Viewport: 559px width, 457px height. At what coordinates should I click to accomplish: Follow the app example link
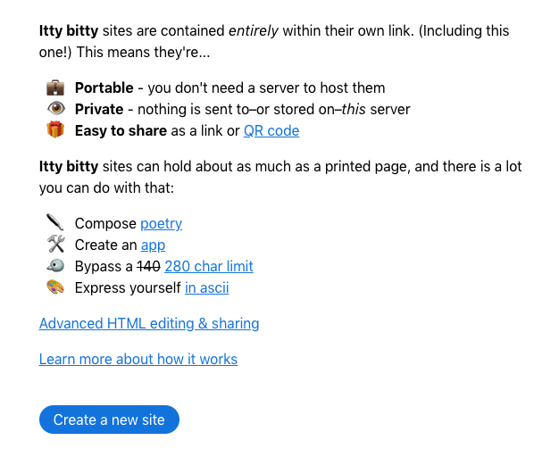point(153,245)
